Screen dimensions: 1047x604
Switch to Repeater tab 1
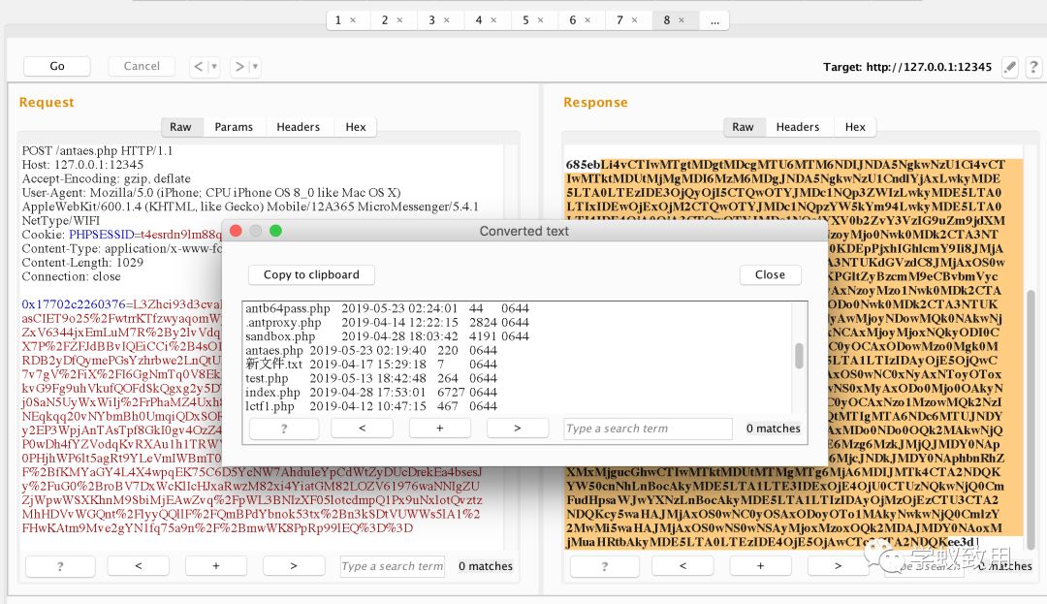pos(338,20)
